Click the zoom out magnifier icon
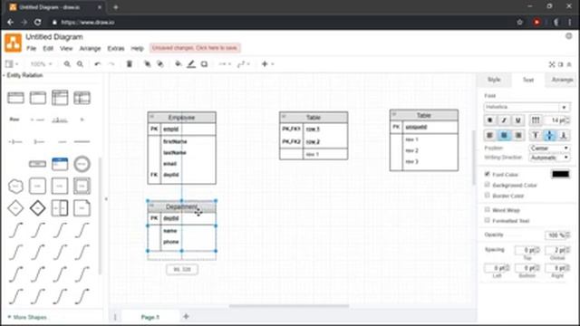The height and width of the screenshot is (326, 580). click(x=80, y=64)
